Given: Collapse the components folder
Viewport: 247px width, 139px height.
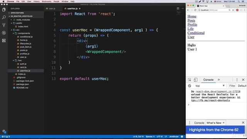Looking at the screenshot, I should tap(24, 33).
